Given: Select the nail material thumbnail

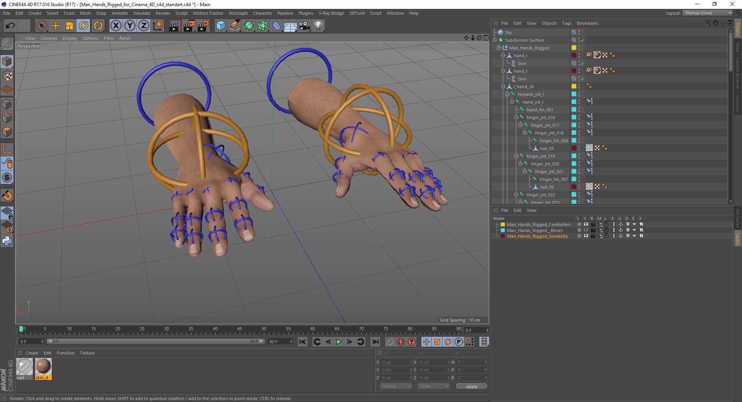Looking at the screenshot, I should (x=24, y=369).
